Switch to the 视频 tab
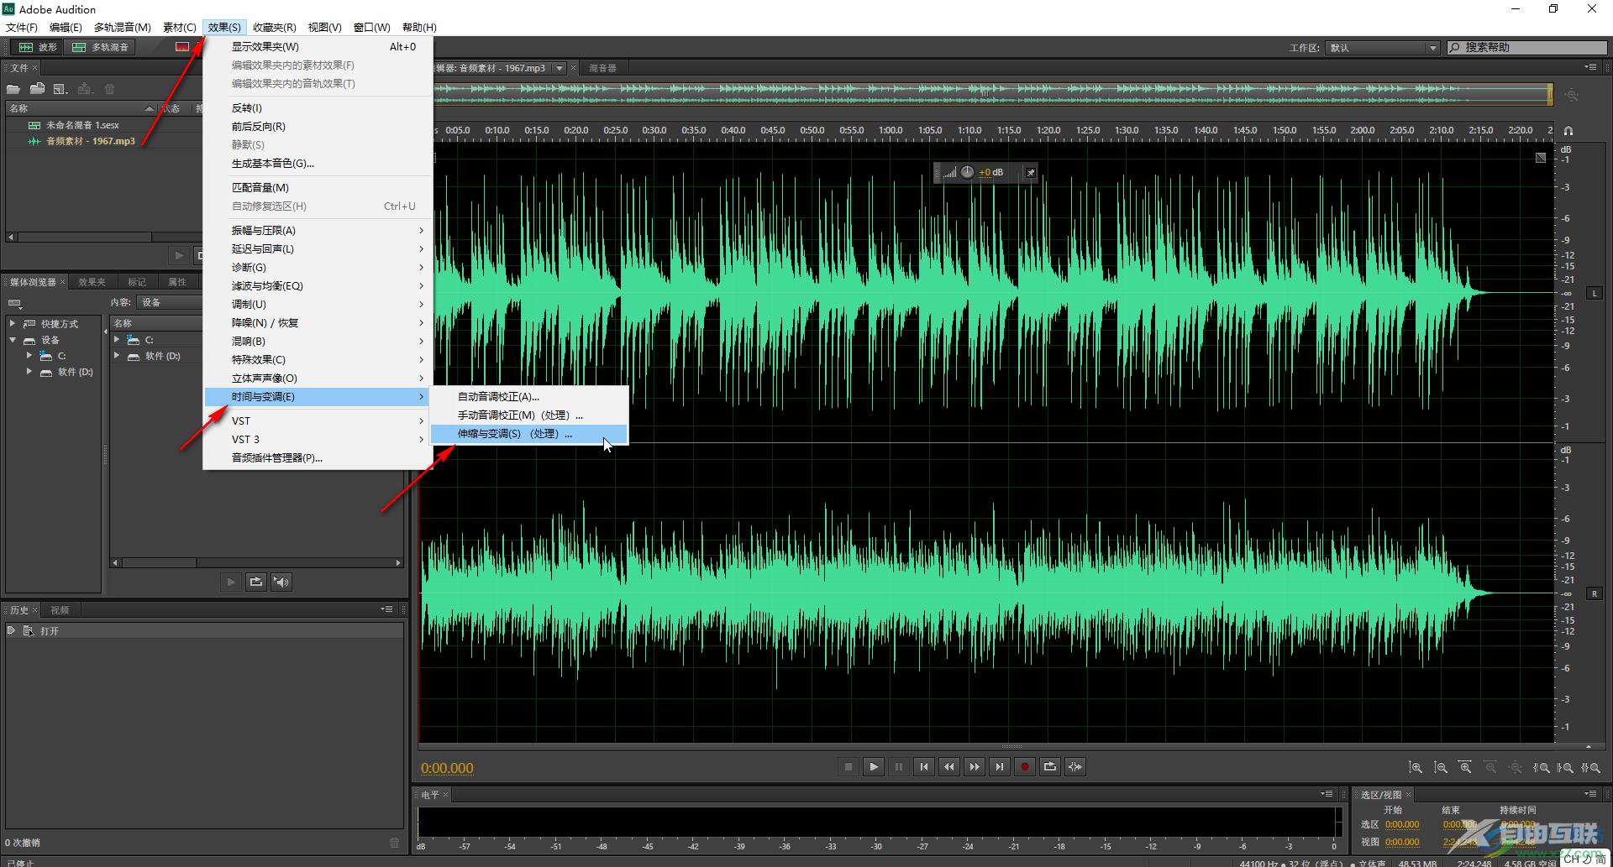Viewport: 1613px width, 867px height. (60, 610)
